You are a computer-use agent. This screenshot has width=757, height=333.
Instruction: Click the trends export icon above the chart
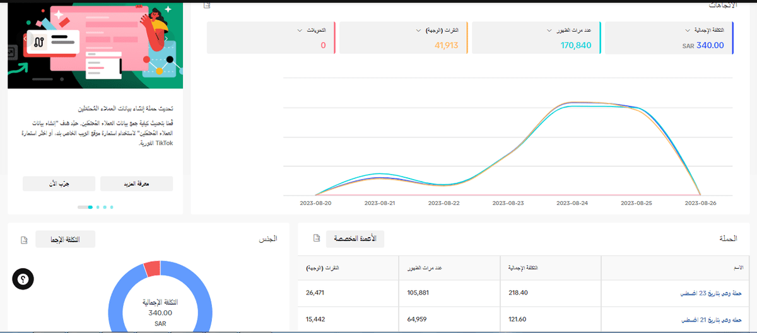click(207, 5)
